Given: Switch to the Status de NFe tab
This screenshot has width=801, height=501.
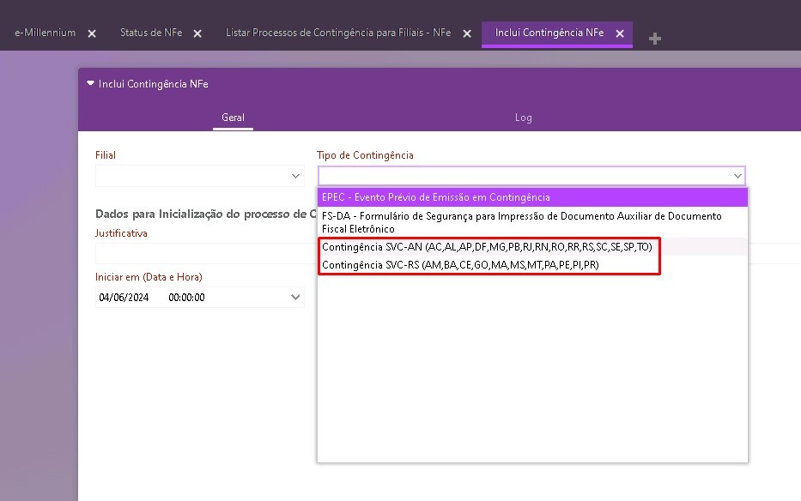Looking at the screenshot, I should coord(151,33).
